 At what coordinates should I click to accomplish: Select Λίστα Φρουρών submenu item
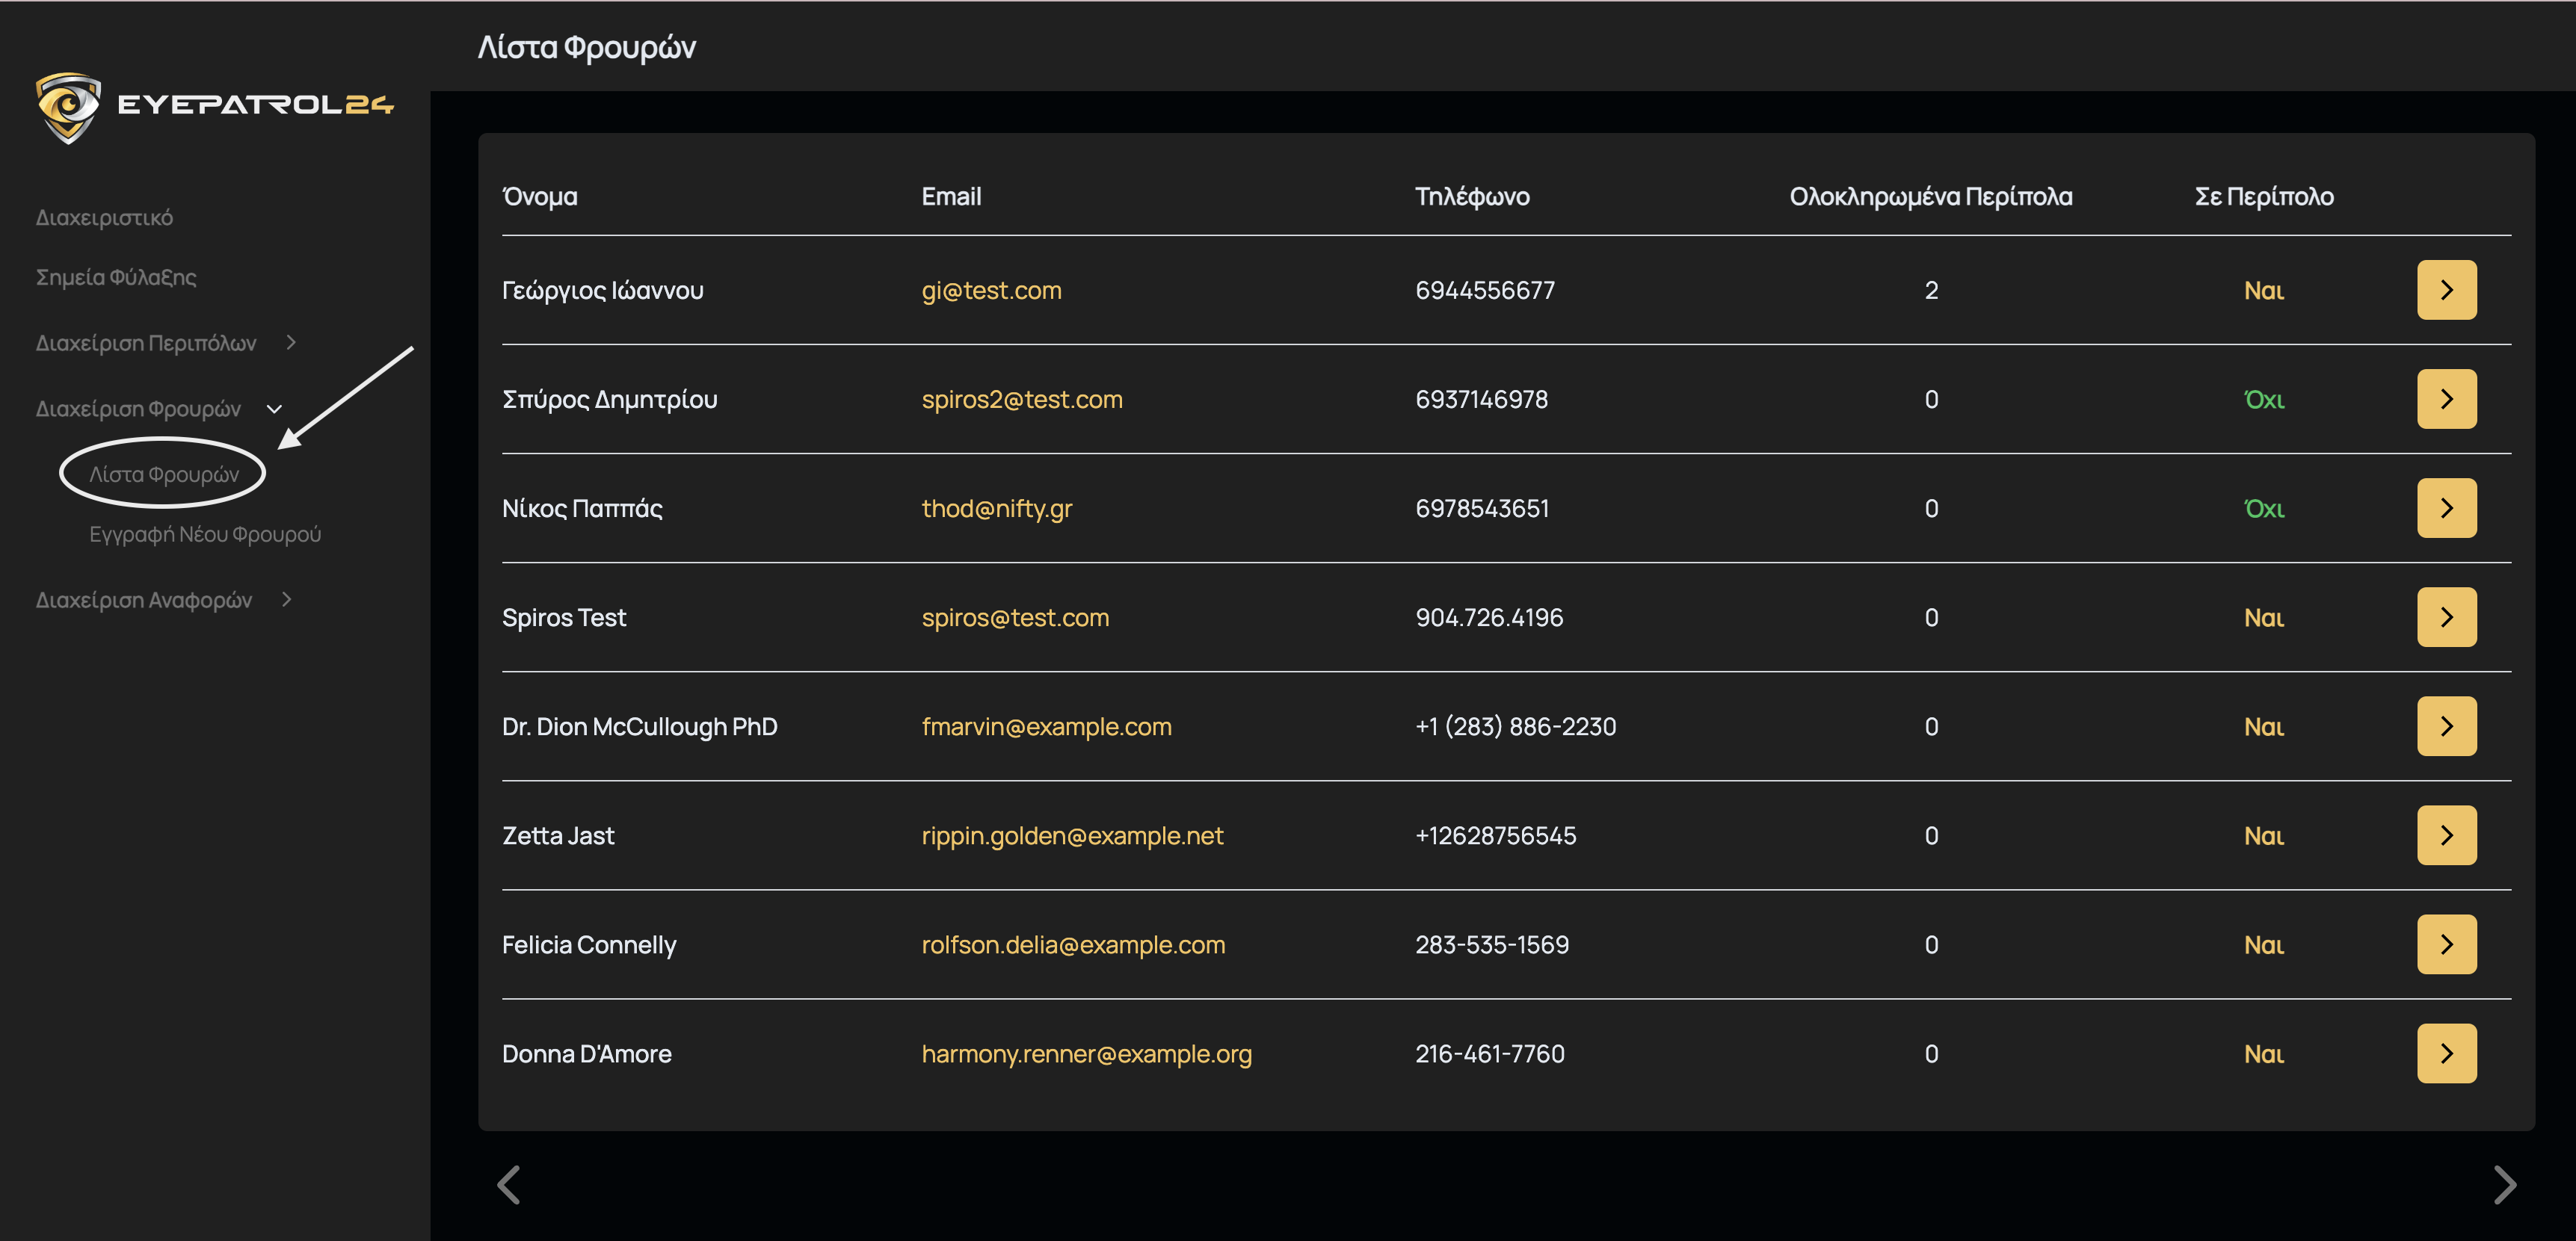[x=164, y=474]
